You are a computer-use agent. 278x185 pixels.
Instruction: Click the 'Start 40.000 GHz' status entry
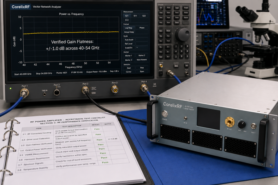[23, 74]
